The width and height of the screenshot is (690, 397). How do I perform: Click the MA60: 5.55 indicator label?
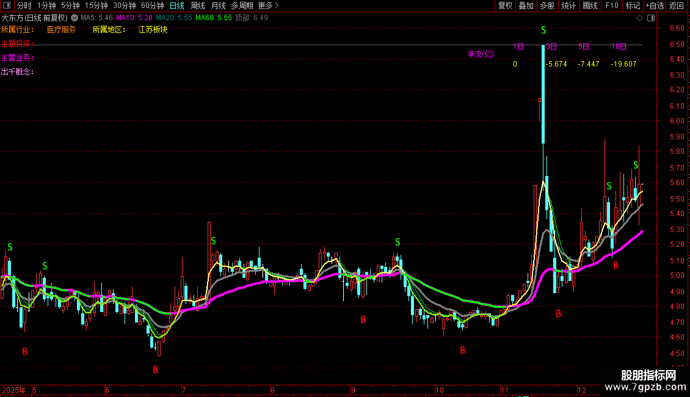[214, 18]
